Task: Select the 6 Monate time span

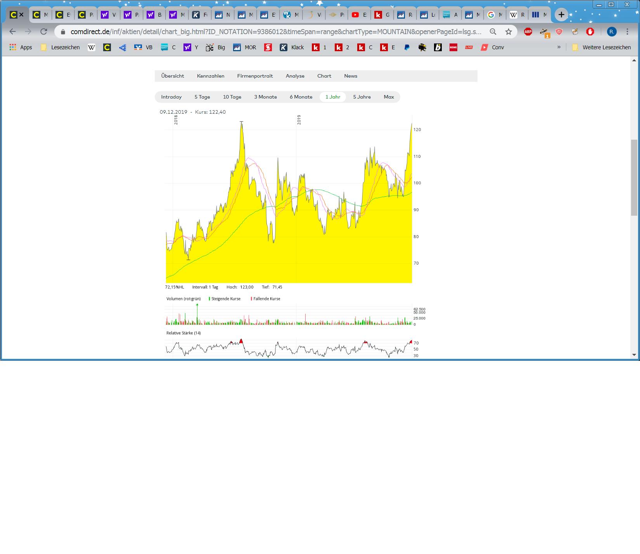Action: (301, 97)
